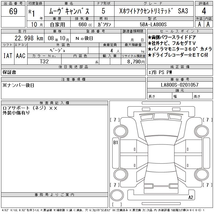Viewport: 214px width, 214px height.
Task: Click the パノラマモニター360°カメラ line
Action: point(180,49)
